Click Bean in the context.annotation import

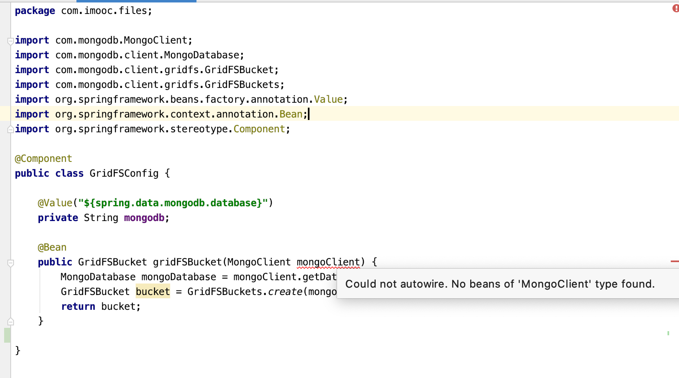[x=291, y=114]
